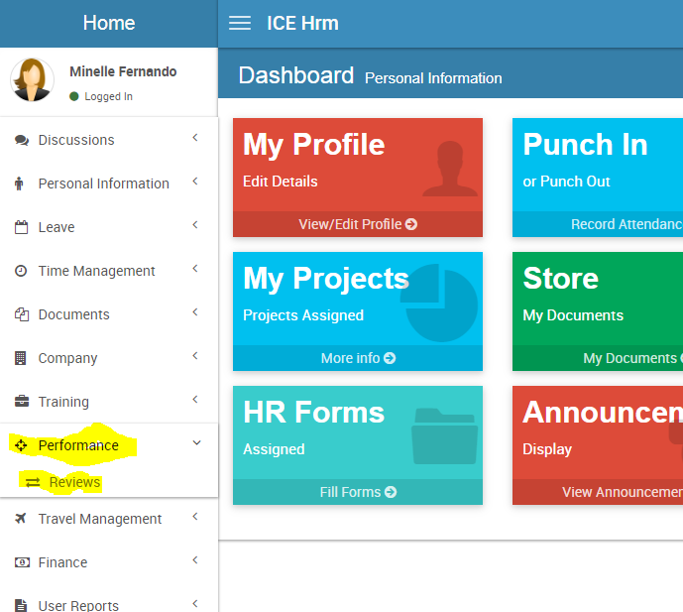
Task: Expand the Training menu chevron
Action: [195, 400]
